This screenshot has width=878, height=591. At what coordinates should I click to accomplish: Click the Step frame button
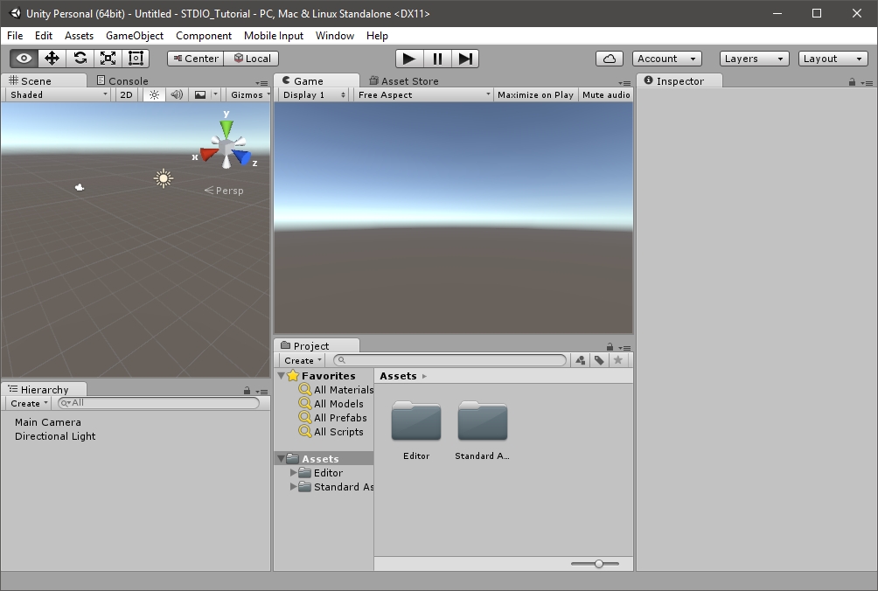pyautogui.click(x=465, y=59)
